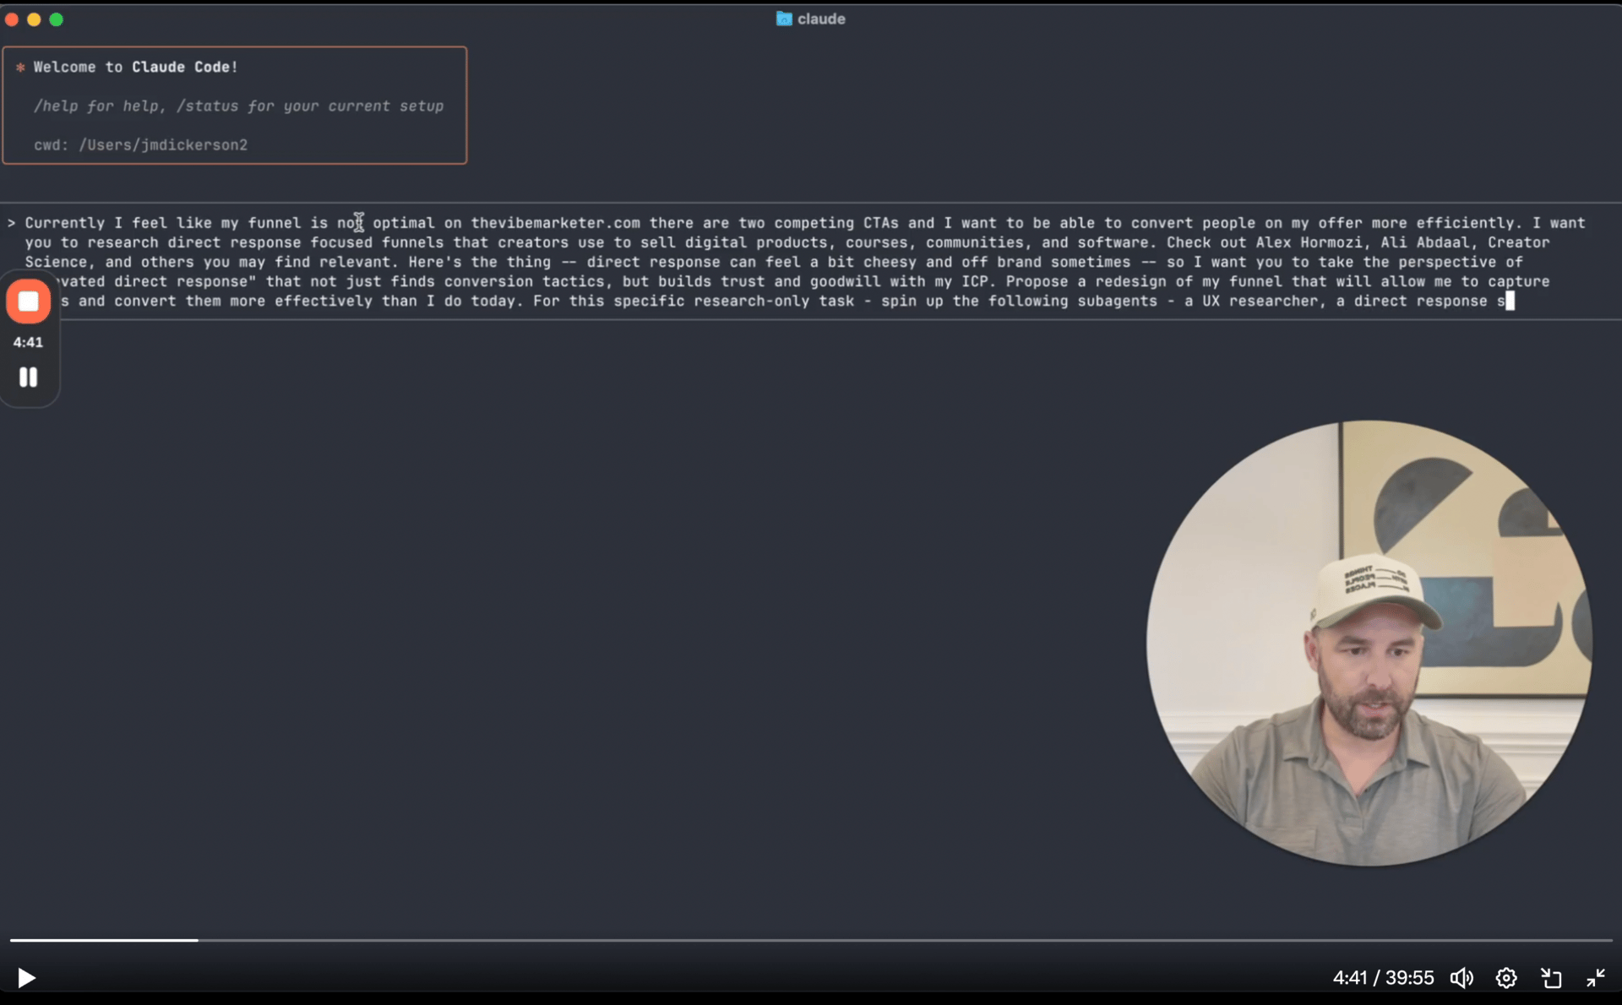The image size is (1622, 1005).
Task: Click the green fullscreen window button
Action: tap(57, 19)
